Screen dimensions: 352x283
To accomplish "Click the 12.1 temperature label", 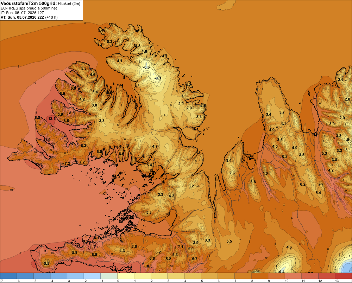I will [52, 118].
